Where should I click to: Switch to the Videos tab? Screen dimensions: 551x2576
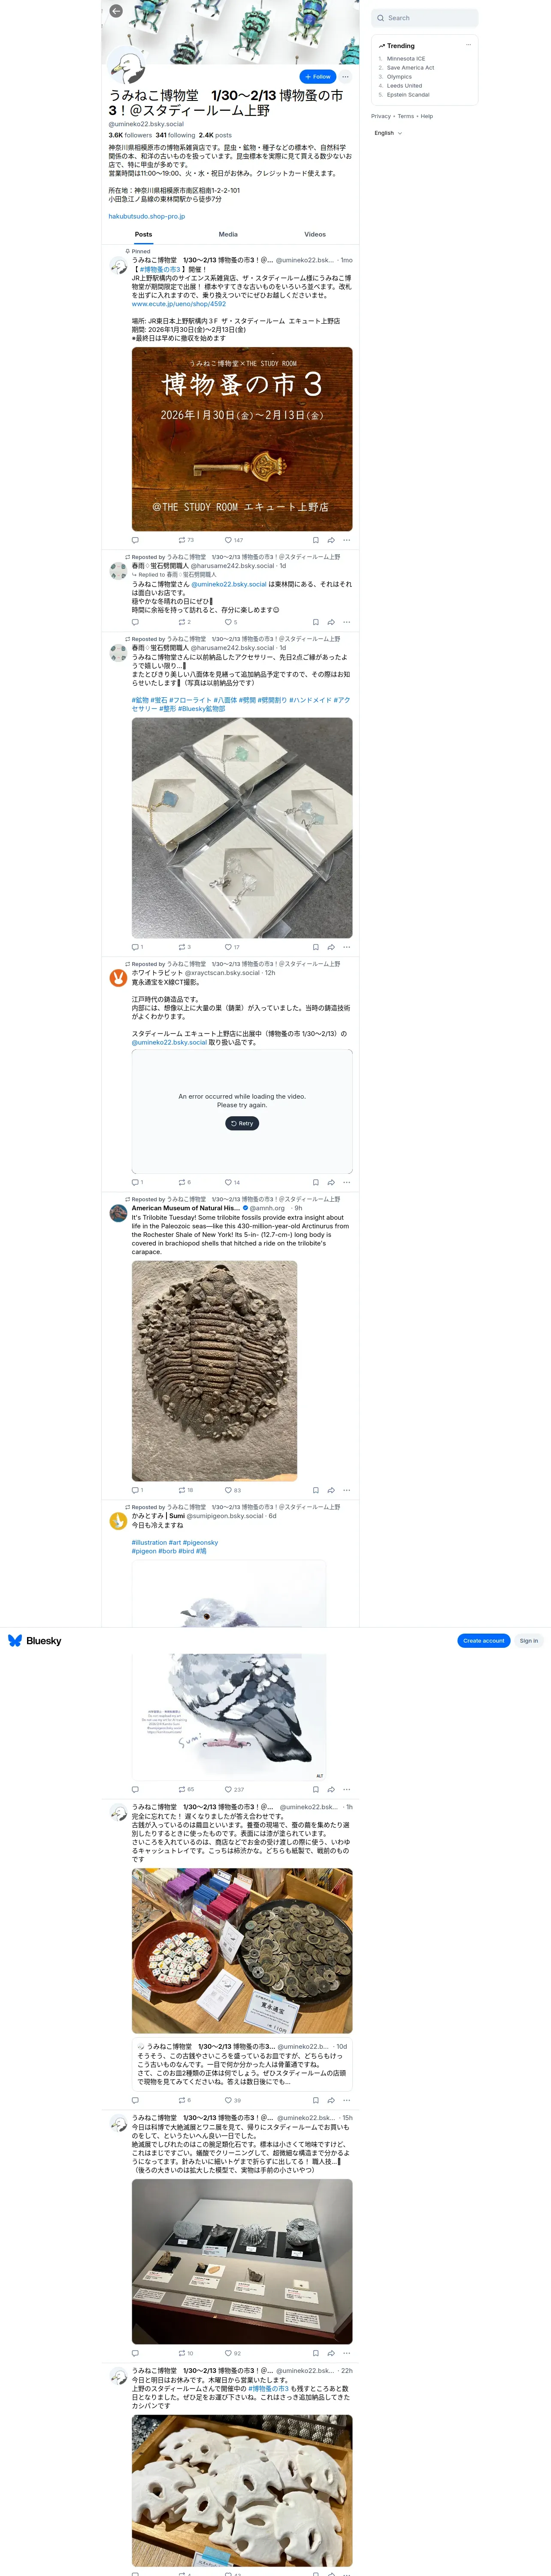pyautogui.click(x=315, y=234)
